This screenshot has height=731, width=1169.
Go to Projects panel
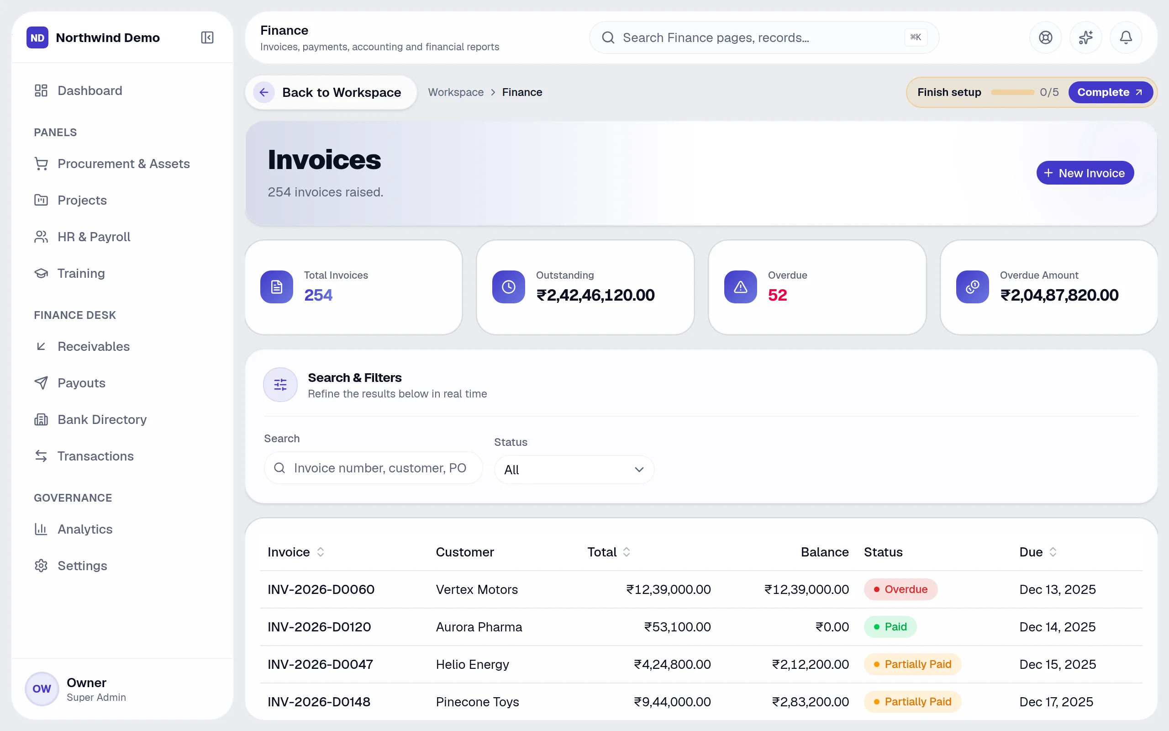coord(122,200)
